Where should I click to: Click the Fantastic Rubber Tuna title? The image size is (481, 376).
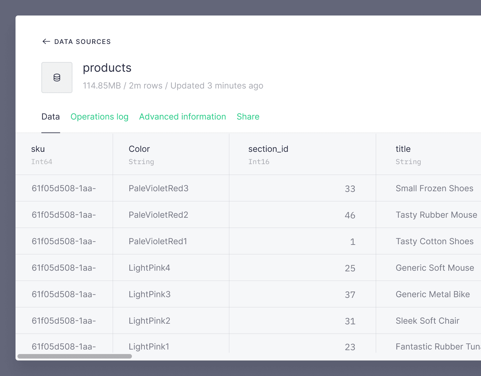[x=438, y=347]
